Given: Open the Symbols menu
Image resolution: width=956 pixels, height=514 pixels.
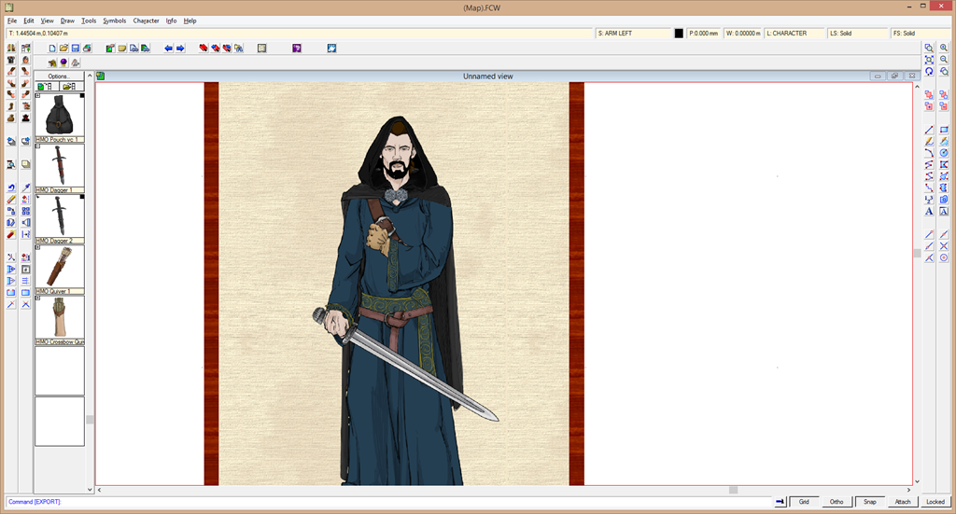Looking at the screenshot, I should [114, 21].
